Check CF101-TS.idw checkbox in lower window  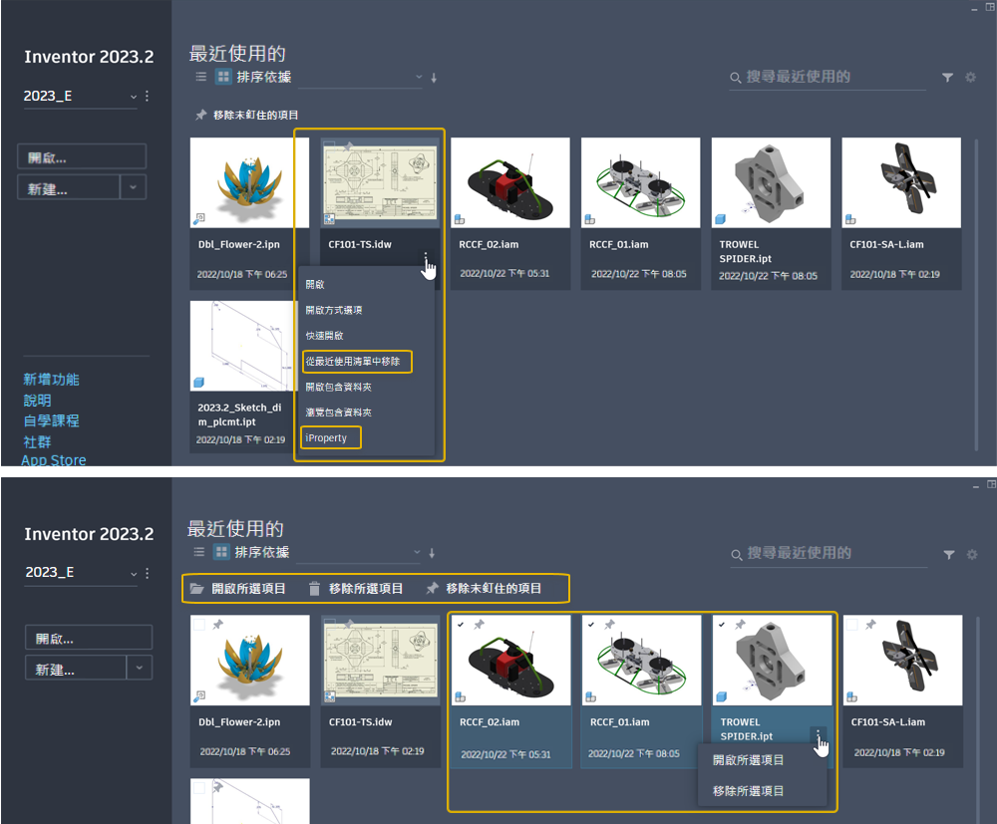coord(329,624)
